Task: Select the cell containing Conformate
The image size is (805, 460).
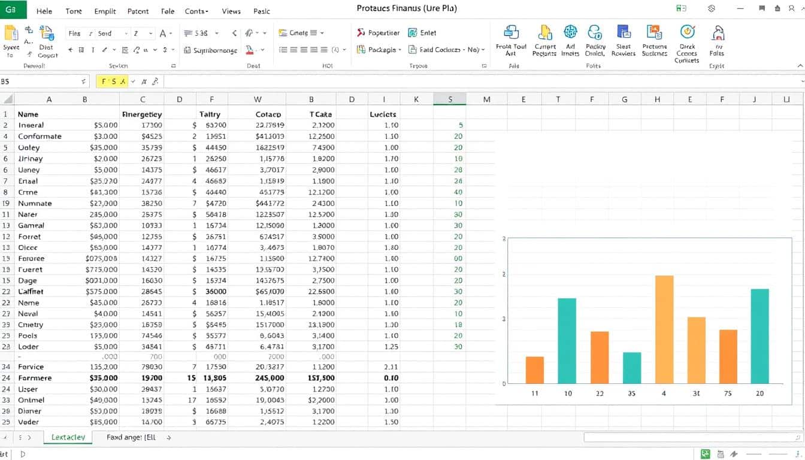Action: [40, 136]
